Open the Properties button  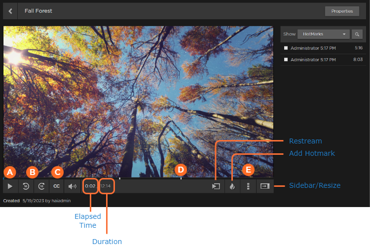point(342,11)
